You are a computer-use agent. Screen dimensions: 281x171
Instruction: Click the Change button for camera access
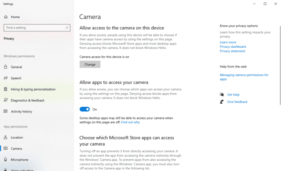click(90, 64)
